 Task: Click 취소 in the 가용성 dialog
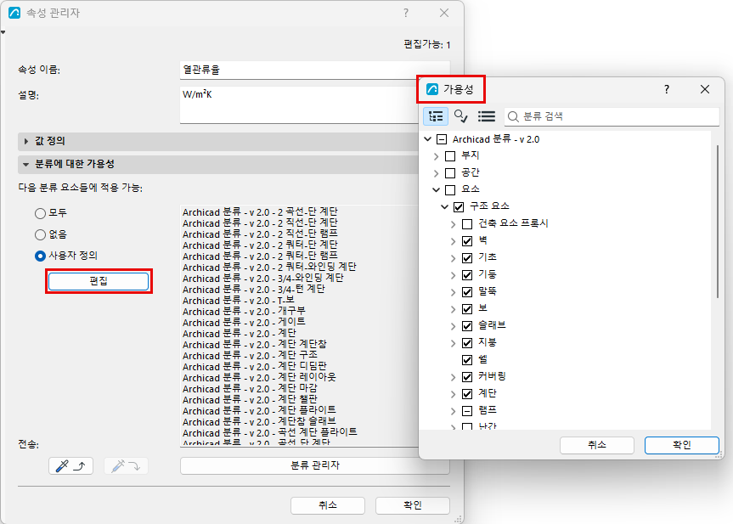(597, 445)
